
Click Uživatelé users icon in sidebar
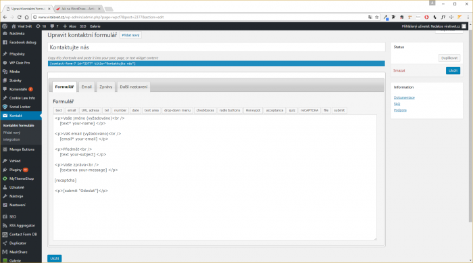pos(5,187)
